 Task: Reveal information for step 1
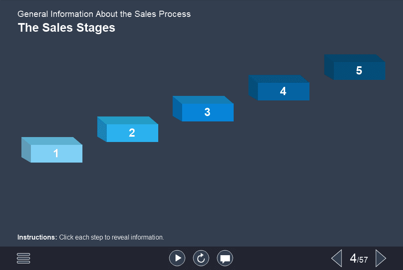pyautogui.click(x=56, y=153)
